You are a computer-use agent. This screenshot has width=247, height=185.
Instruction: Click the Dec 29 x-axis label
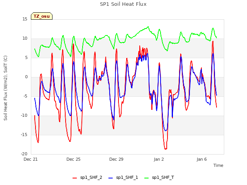coord(116,159)
